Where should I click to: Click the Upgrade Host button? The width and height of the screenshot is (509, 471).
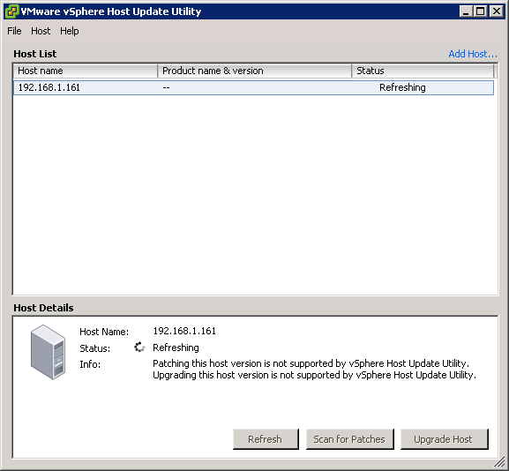pyautogui.click(x=444, y=439)
